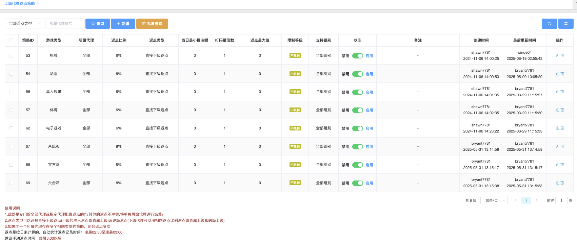The image size is (577, 242).
Task: Toggle the status switch for strategy 56
Action: [x=357, y=92]
